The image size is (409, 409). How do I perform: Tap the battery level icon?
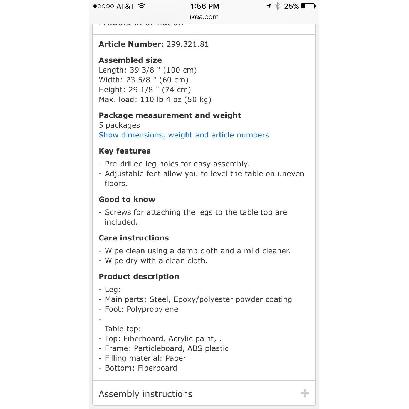coord(308,6)
